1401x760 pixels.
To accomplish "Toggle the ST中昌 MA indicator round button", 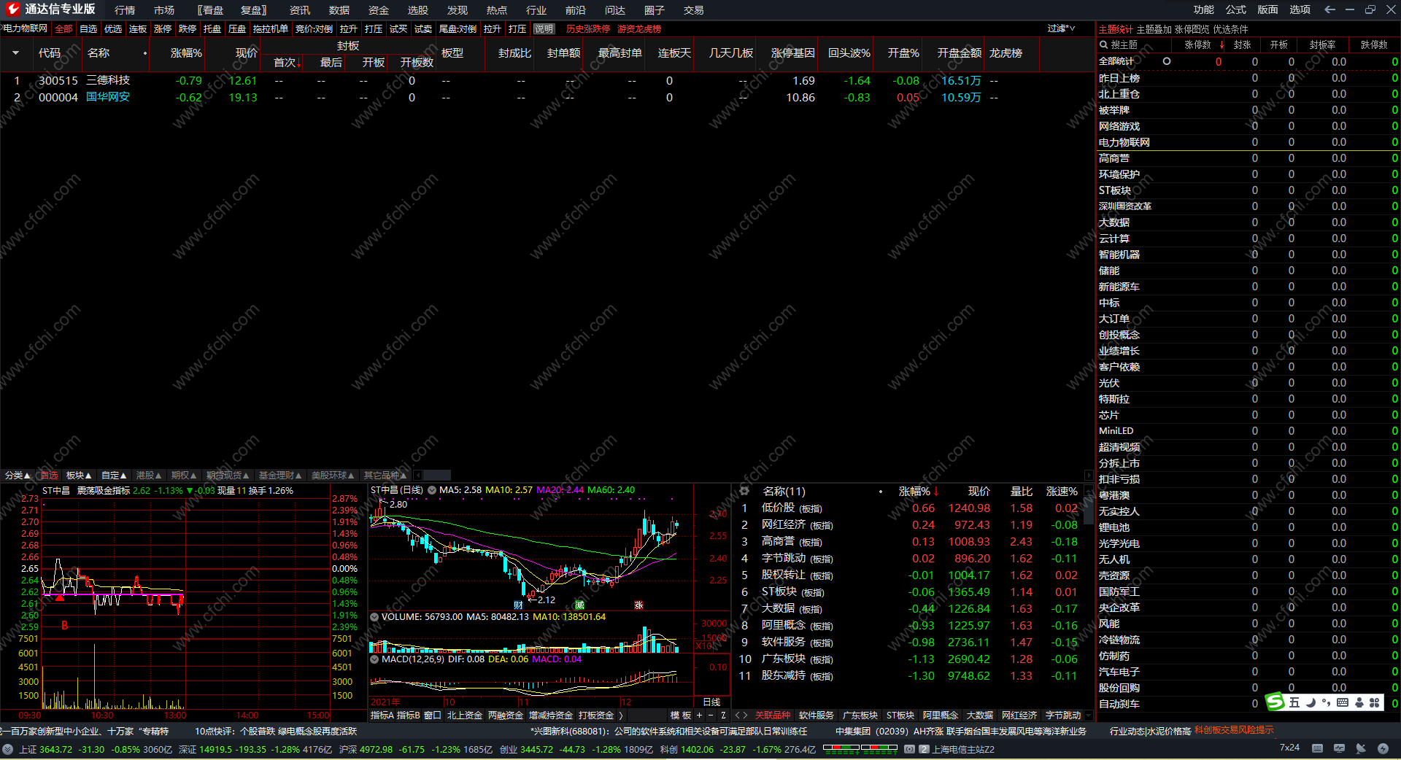I will (x=432, y=490).
